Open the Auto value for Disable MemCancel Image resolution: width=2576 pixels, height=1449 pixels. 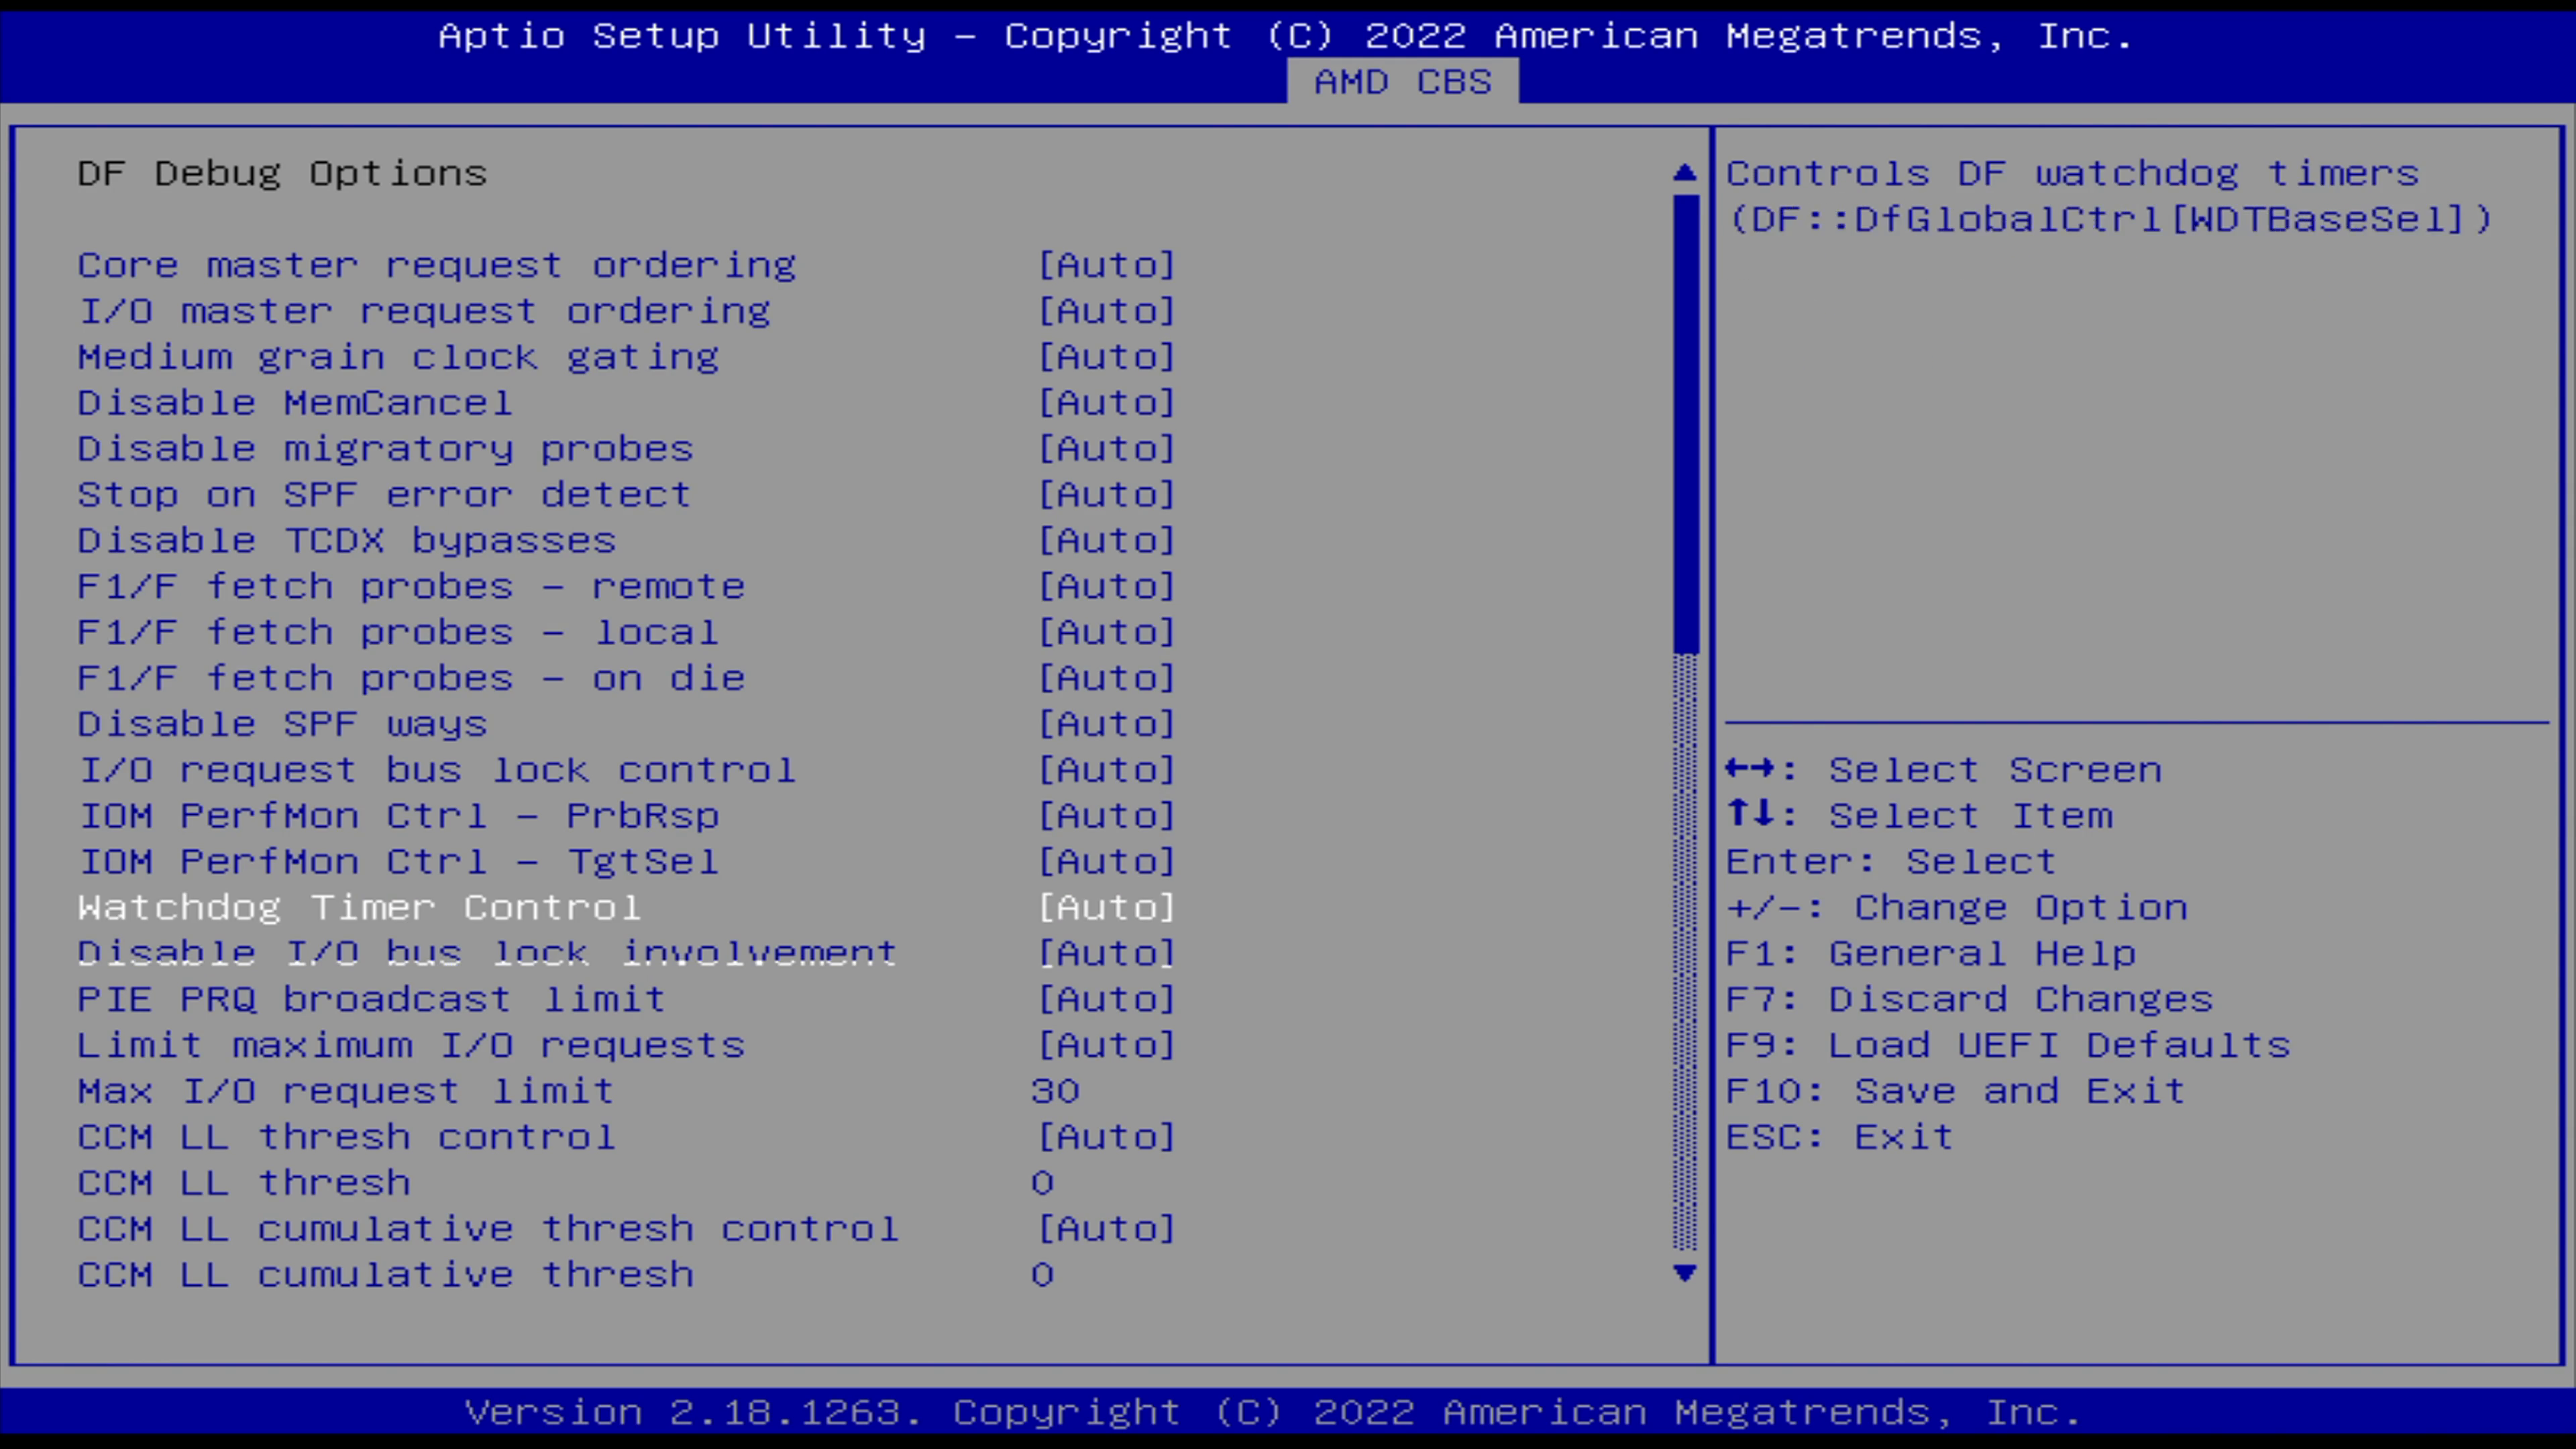(x=1106, y=403)
